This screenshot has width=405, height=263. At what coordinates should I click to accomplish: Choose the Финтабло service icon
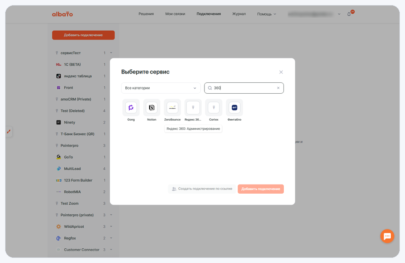[x=234, y=108]
